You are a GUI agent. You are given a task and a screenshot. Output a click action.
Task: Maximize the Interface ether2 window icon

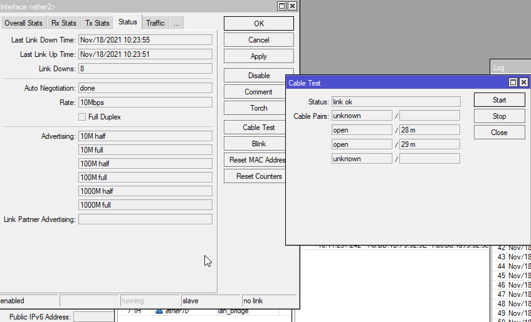pyautogui.click(x=281, y=6)
